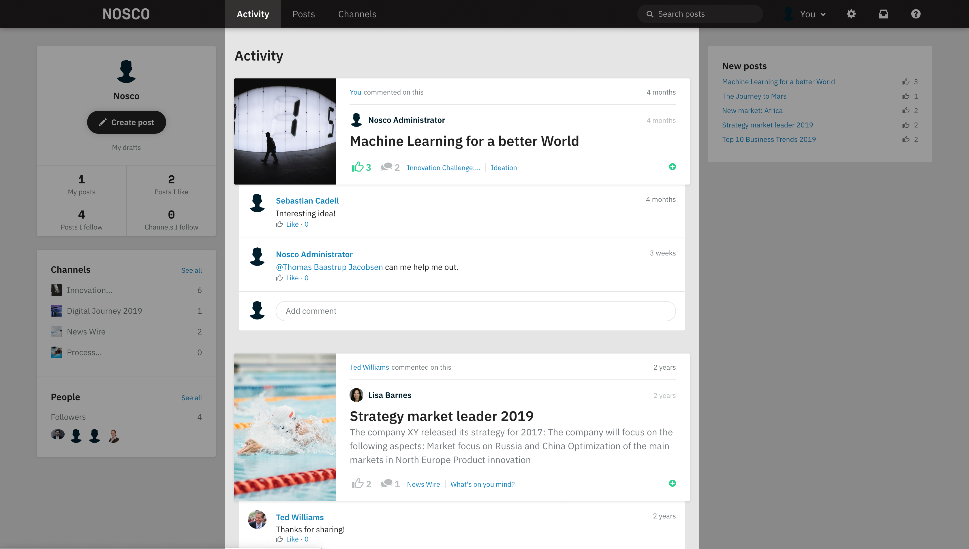Click See all next to People
The width and height of the screenshot is (969, 549).
(191, 398)
